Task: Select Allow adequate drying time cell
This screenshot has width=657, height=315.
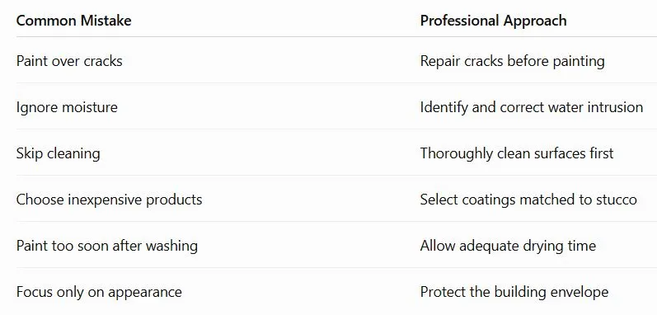Action: 508,246
